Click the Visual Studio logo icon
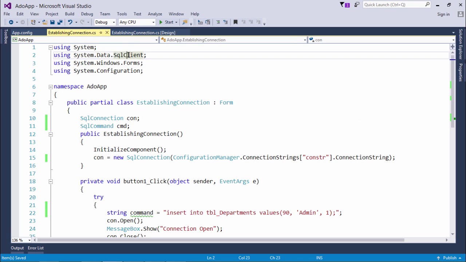The height and width of the screenshot is (262, 466). tap(7, 6)
